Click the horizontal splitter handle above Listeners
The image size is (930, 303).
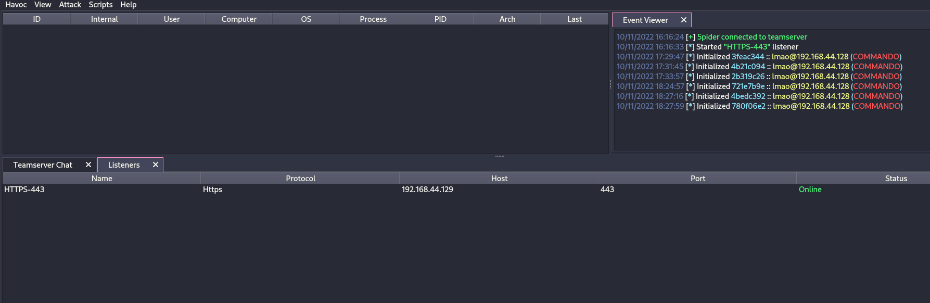500,156
